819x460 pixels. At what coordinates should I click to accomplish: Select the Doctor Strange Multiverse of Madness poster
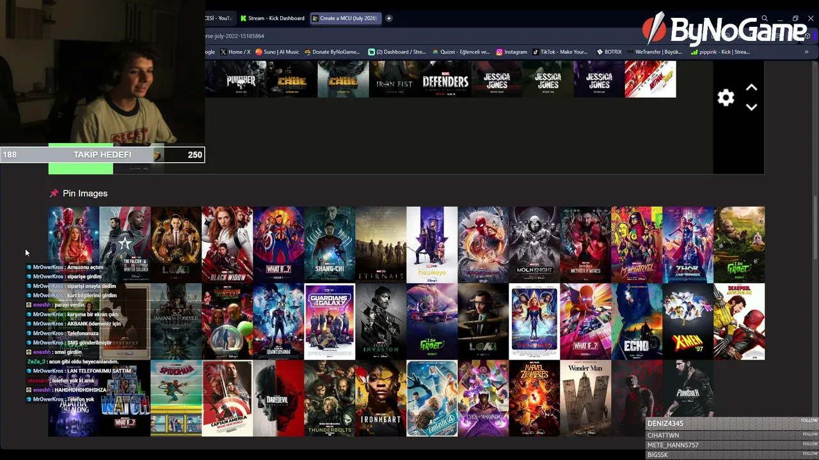585,245
